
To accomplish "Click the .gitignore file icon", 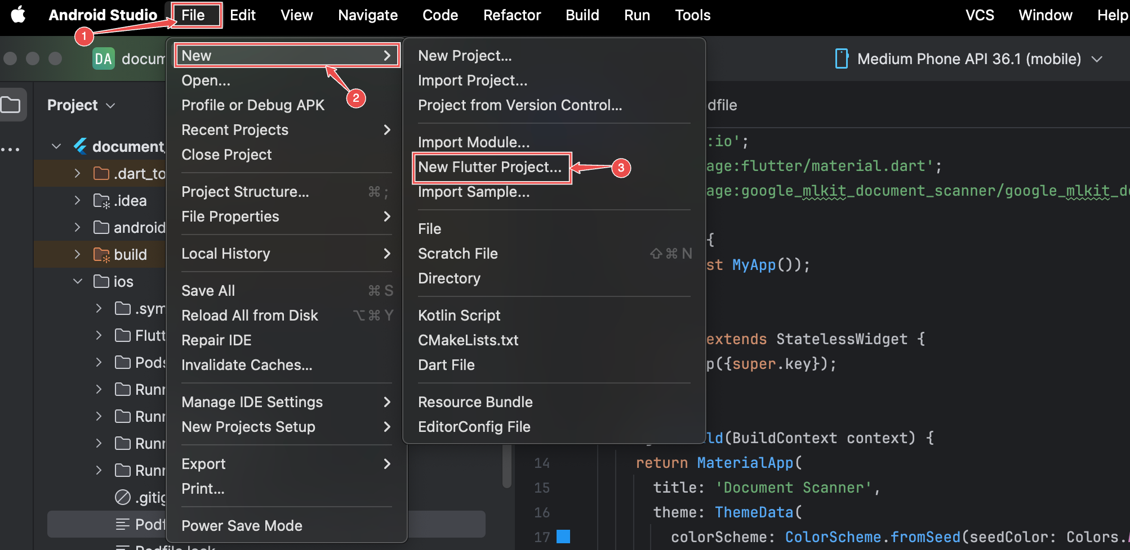I will [122, 498].
